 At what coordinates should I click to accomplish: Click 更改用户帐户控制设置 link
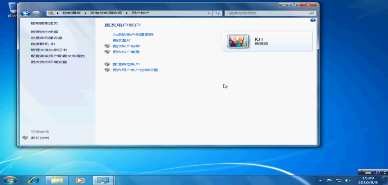click(x=135, y=70)
